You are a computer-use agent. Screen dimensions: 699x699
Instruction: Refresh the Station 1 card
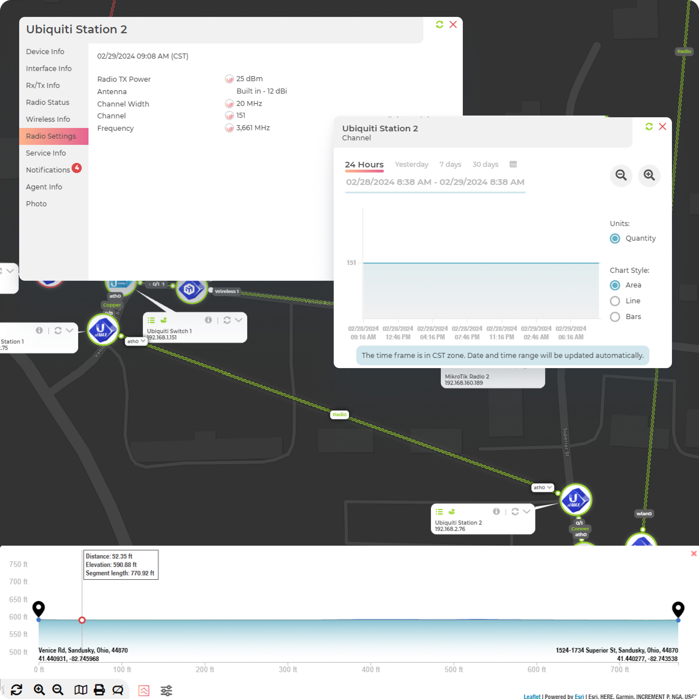point(58,330)
